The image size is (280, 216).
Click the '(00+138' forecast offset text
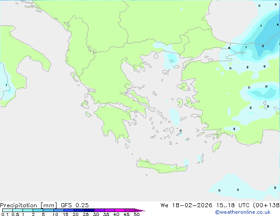266,205
